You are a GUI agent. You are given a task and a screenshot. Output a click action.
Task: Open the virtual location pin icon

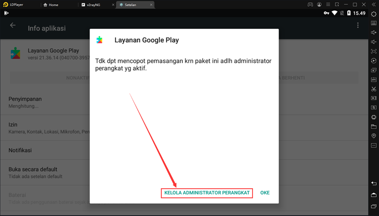pyautogui.click(x=374, y=136)
